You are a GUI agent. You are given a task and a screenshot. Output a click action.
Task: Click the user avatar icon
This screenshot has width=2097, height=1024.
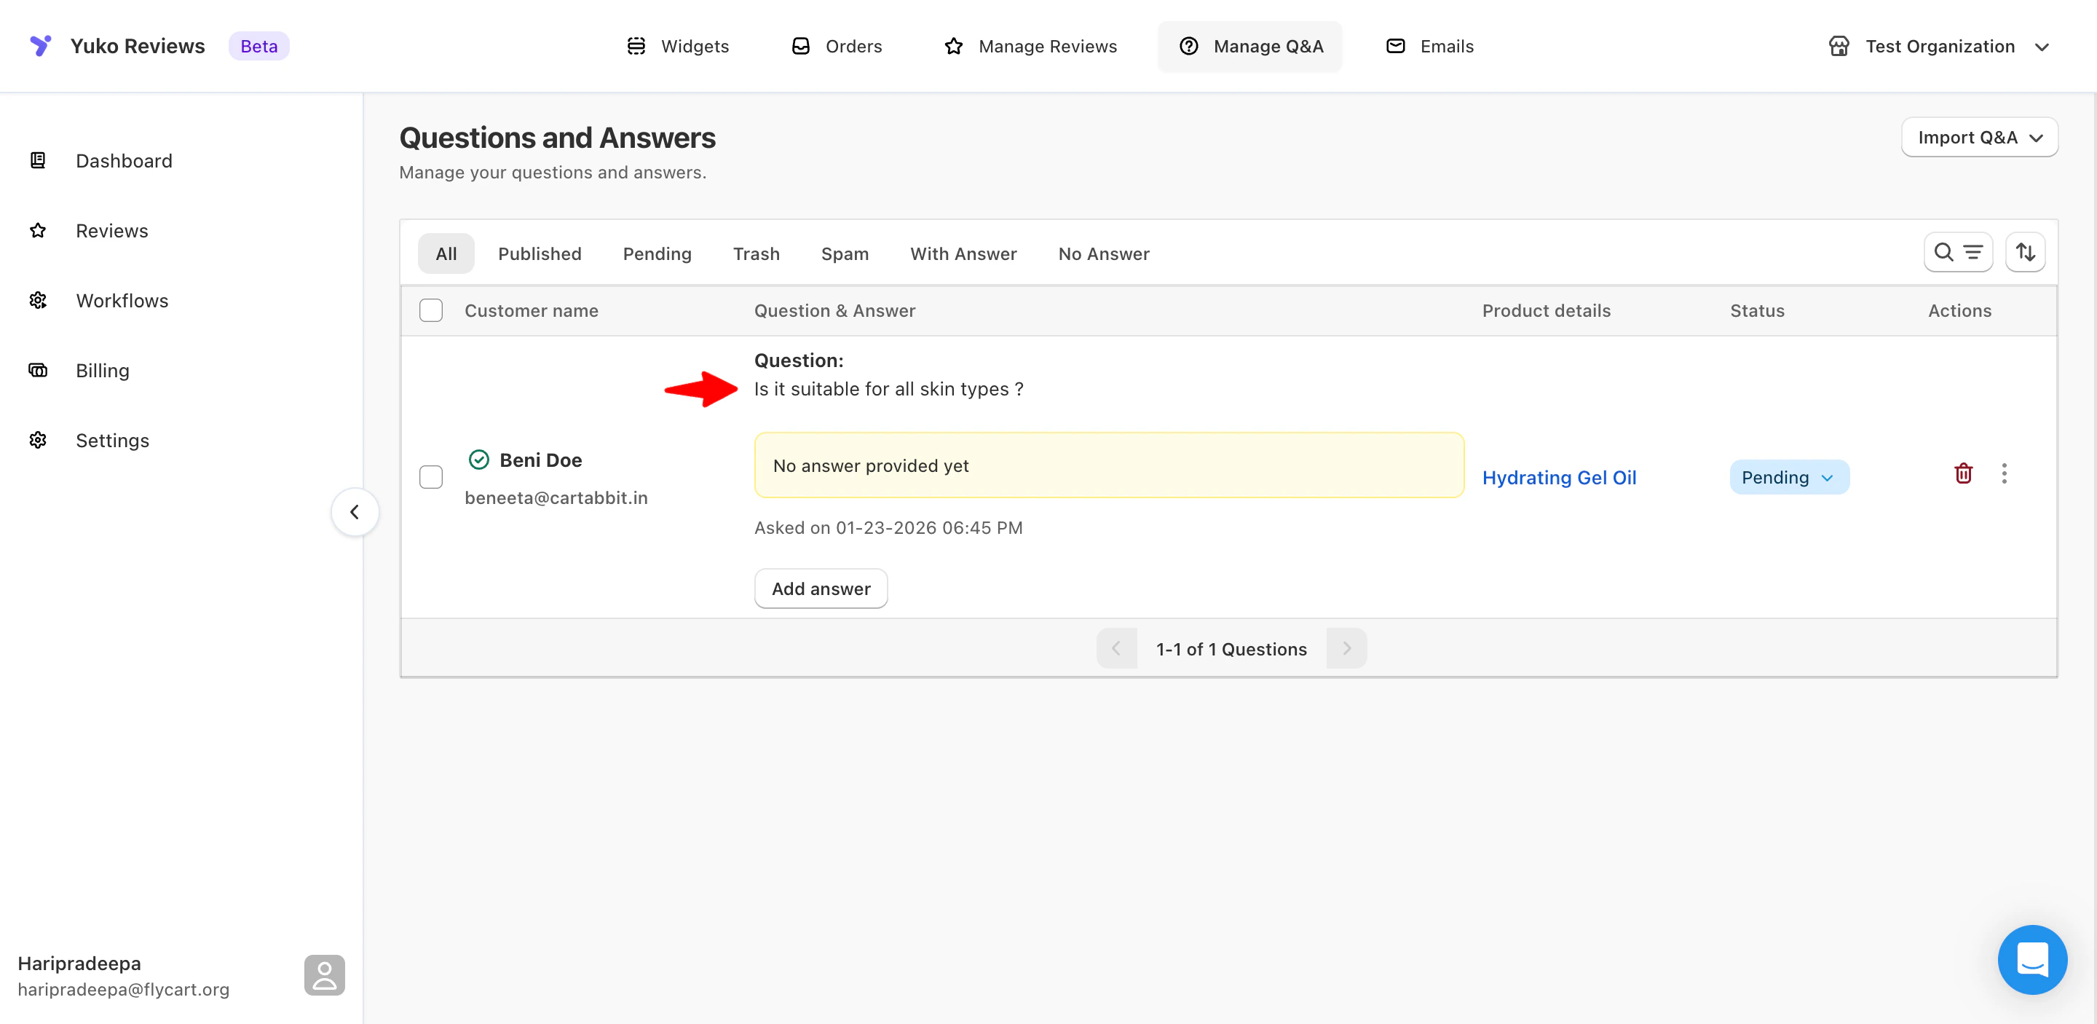[x=324, y=974]
